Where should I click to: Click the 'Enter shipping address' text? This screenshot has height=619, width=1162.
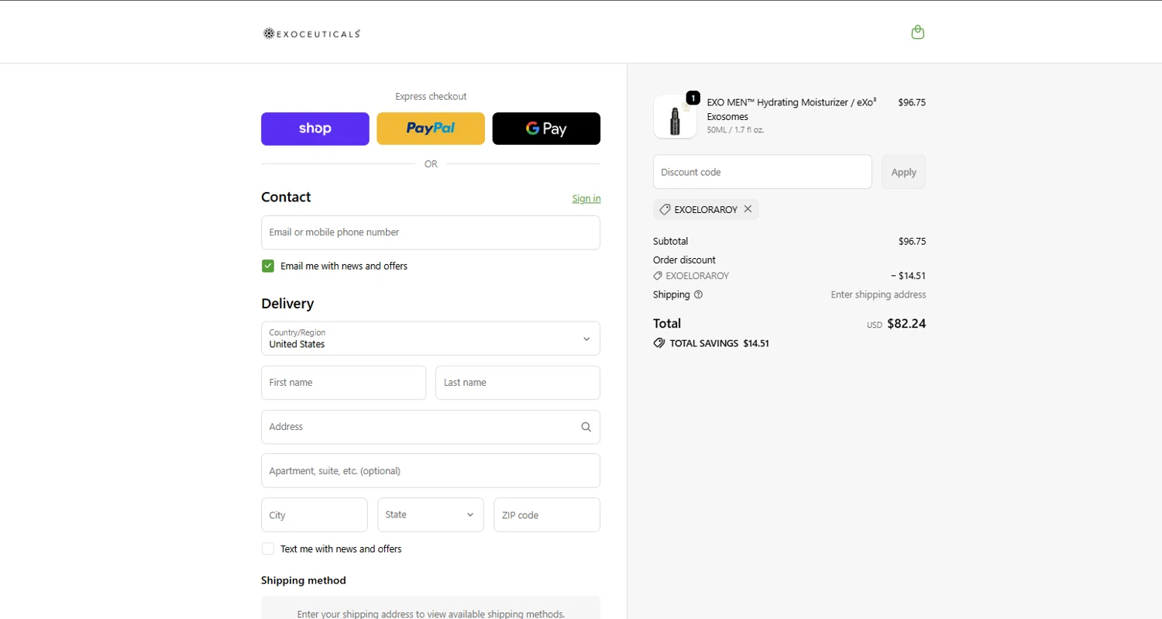click(x=878, y=294)
